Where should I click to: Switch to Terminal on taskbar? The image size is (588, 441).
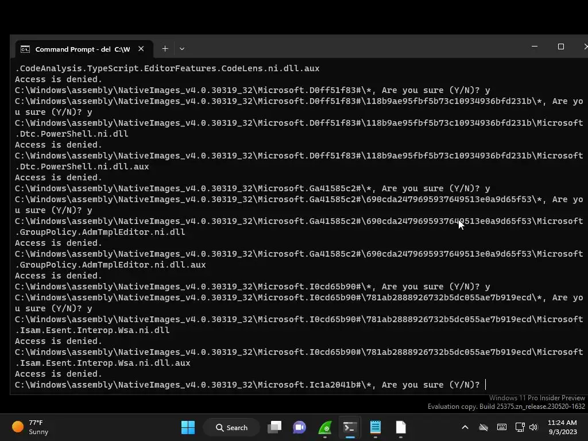pos(350,427)
